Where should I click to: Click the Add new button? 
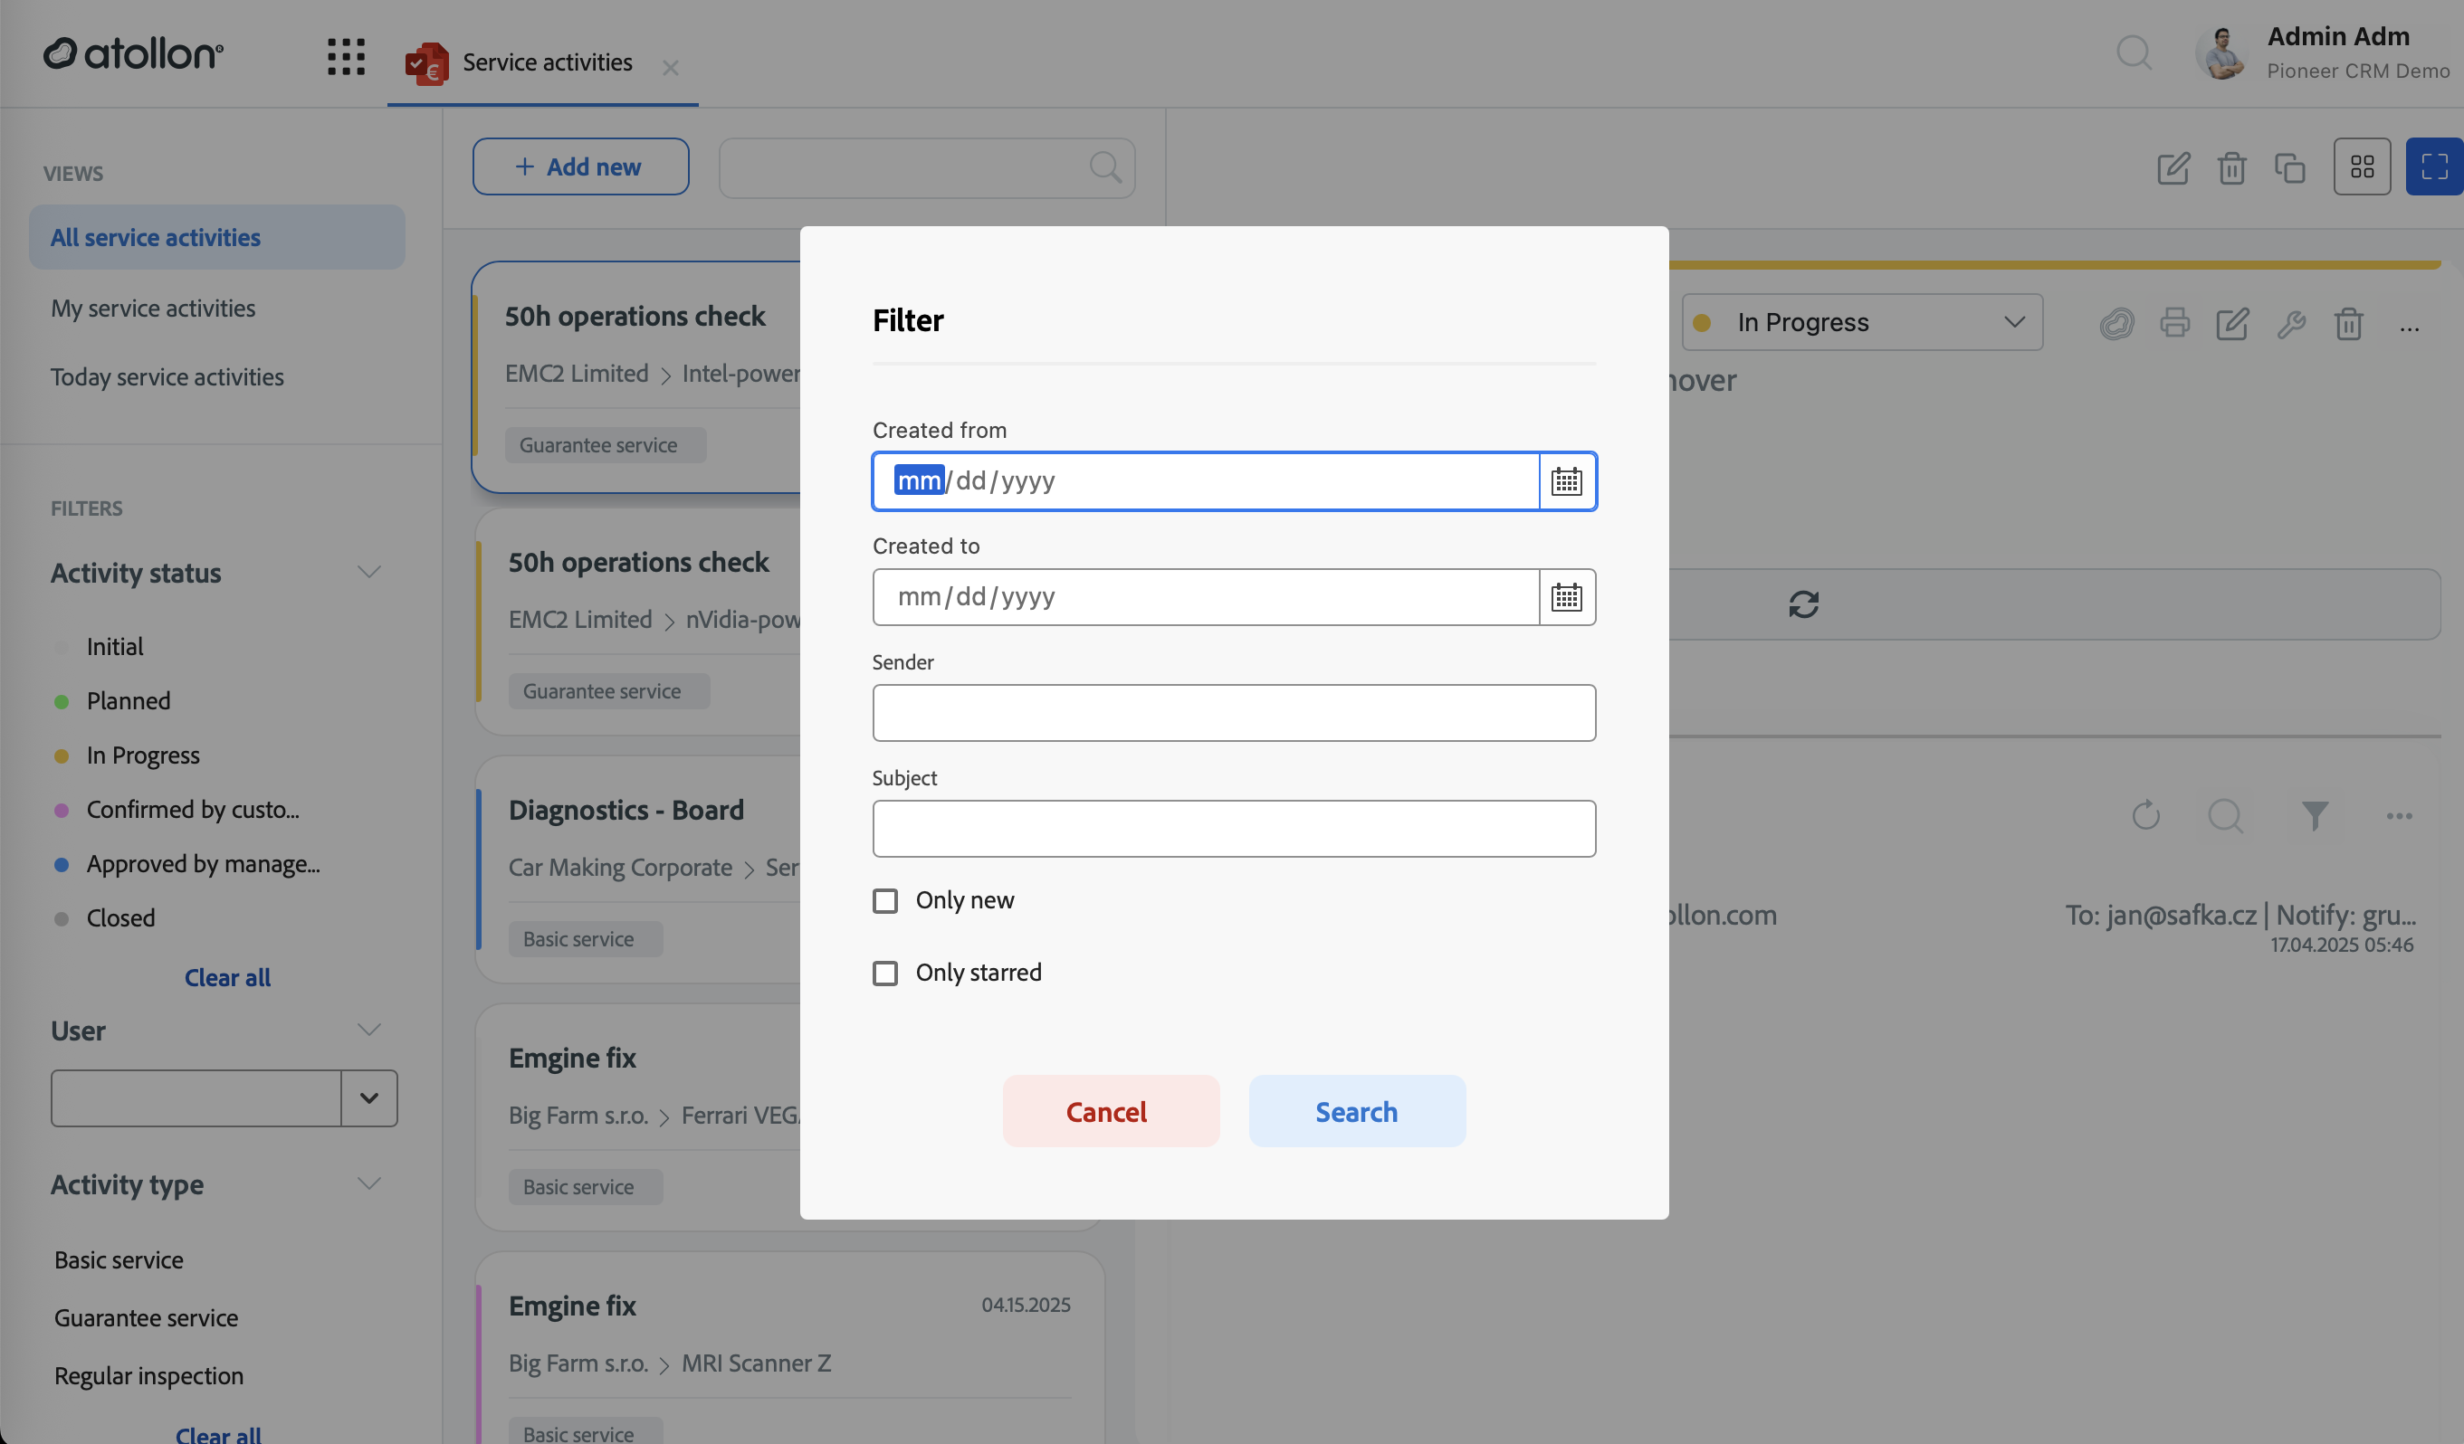tap(580, 167)
